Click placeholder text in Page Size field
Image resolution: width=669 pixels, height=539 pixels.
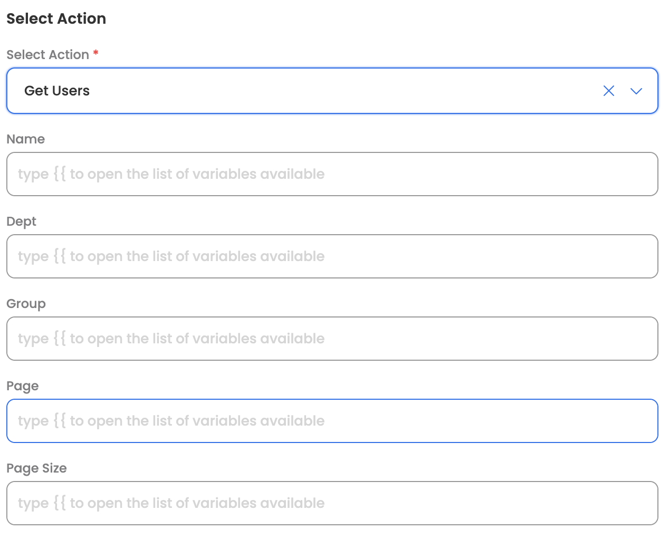click(x=171, y=503)
